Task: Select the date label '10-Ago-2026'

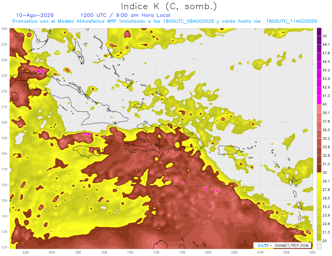Action: [x=35, y=15]
